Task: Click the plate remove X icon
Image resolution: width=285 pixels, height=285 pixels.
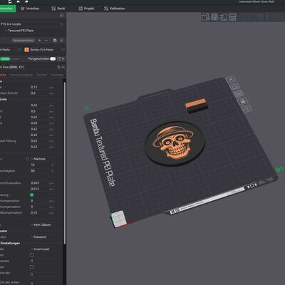Action: click(231, 80)
